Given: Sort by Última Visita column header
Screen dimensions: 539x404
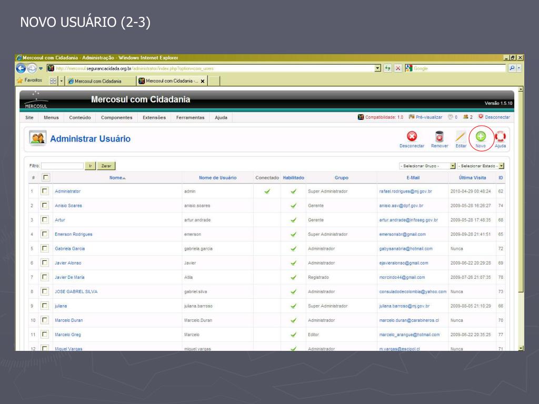Looking at the screenshot, I should (472, 178).
